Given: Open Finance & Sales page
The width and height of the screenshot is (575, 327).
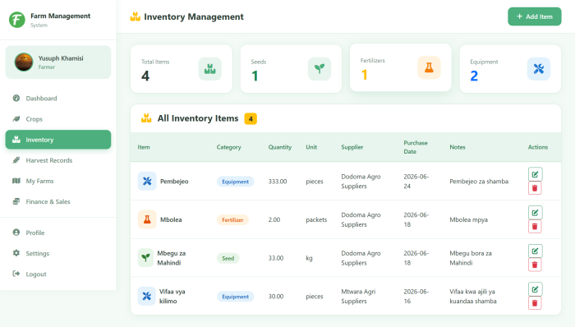Looking at the screenshot, I should (x=58, y=201).
